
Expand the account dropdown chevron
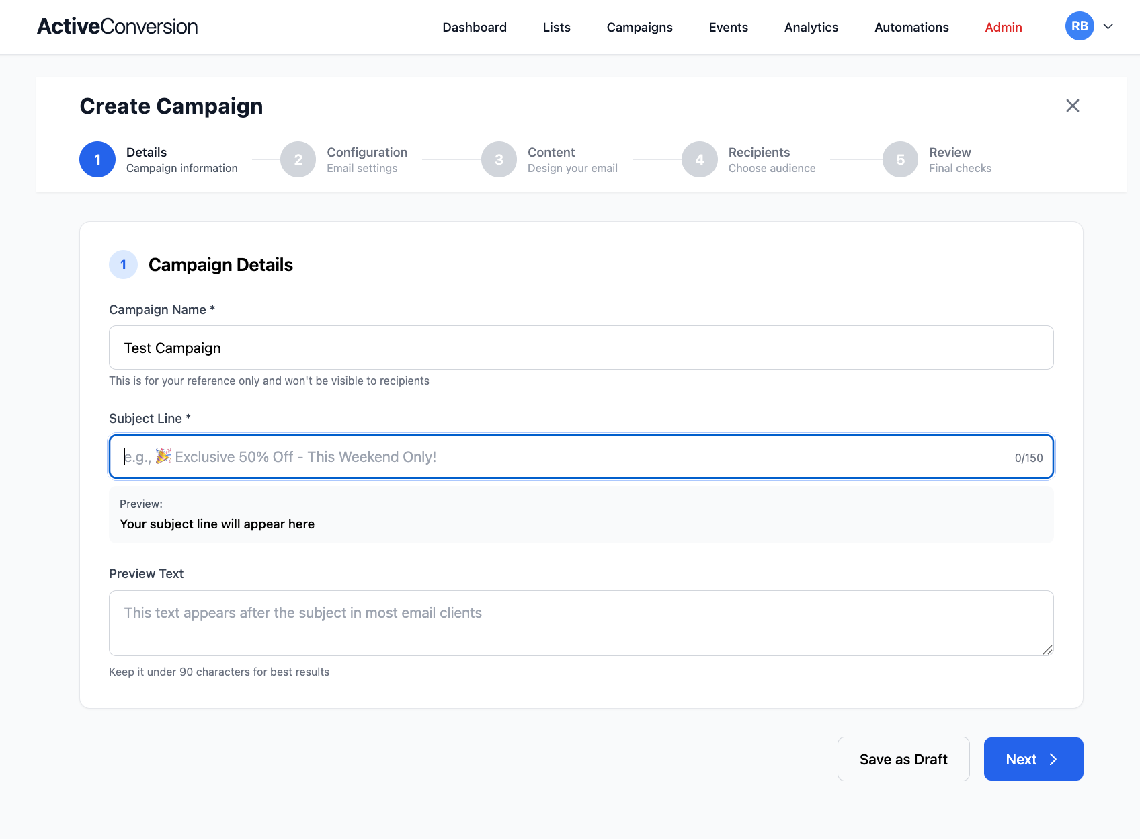[1108, 26]
